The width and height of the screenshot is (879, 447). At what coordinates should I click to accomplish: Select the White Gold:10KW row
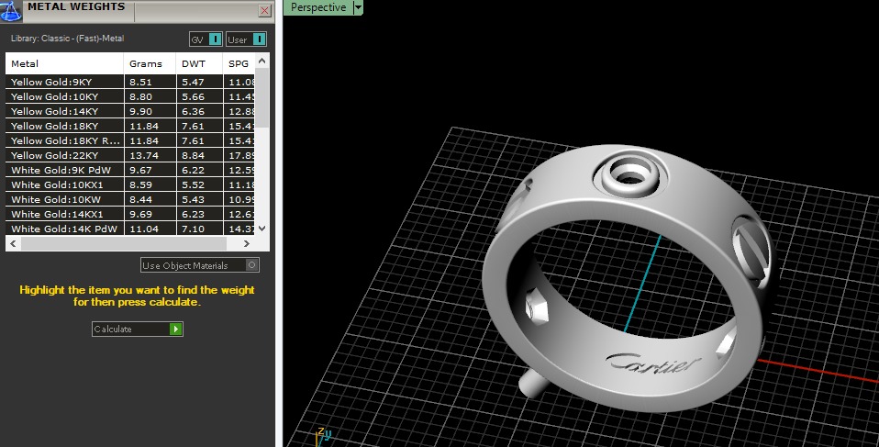(130, 199)
